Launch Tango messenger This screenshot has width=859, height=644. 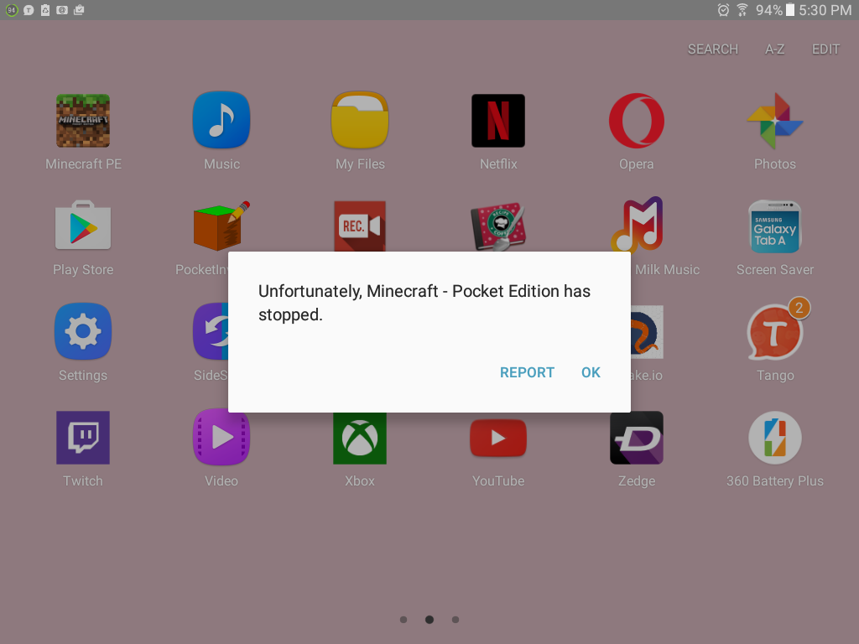[774, 332]
